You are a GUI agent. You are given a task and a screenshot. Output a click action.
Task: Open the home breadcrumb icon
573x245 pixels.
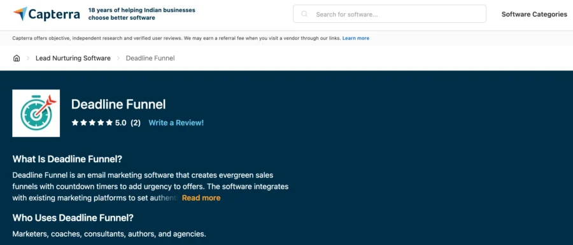17,58
